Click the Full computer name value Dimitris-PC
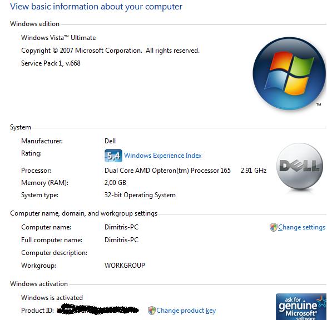 pyautogui.click(x=121, y=240)
